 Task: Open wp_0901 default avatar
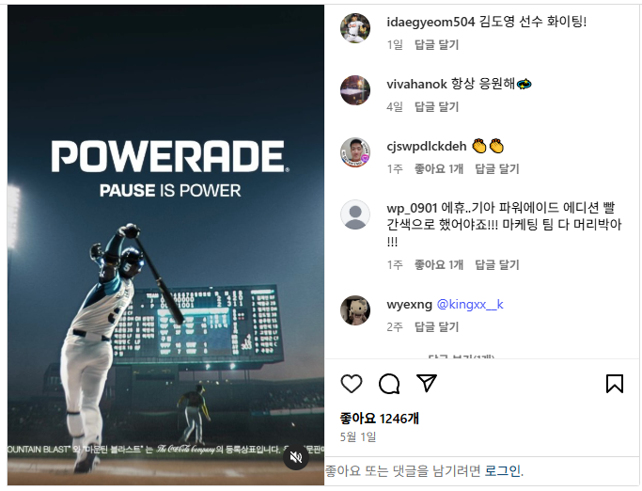click(x=355, y=214)
